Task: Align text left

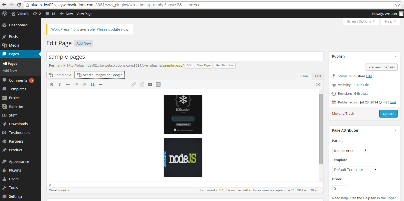Action: pyautogui.click(x=109, y=84)
